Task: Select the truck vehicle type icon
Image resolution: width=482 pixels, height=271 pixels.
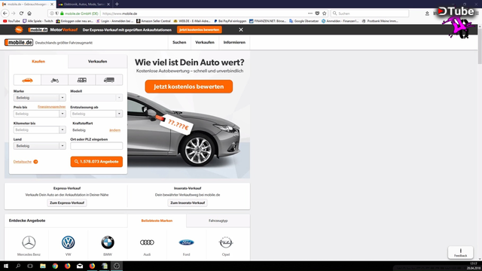Action: (109, 80)
